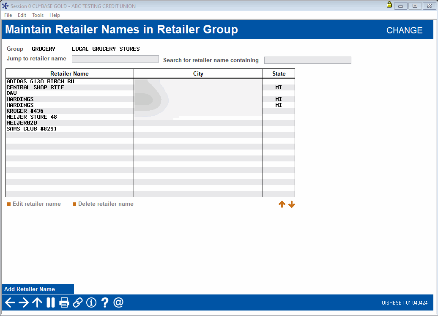
Task: Open help with the question mark icon
Action: click(105, 302)
